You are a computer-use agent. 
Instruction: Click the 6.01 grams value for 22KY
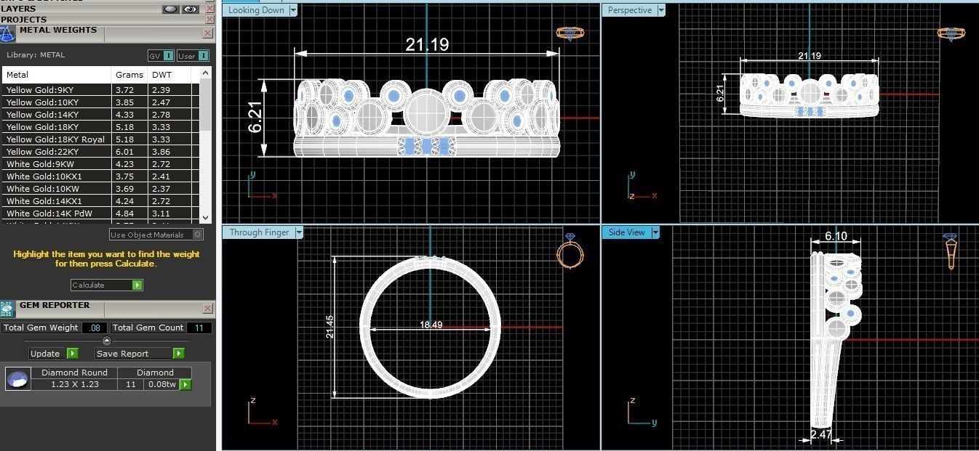click(124, 152)
